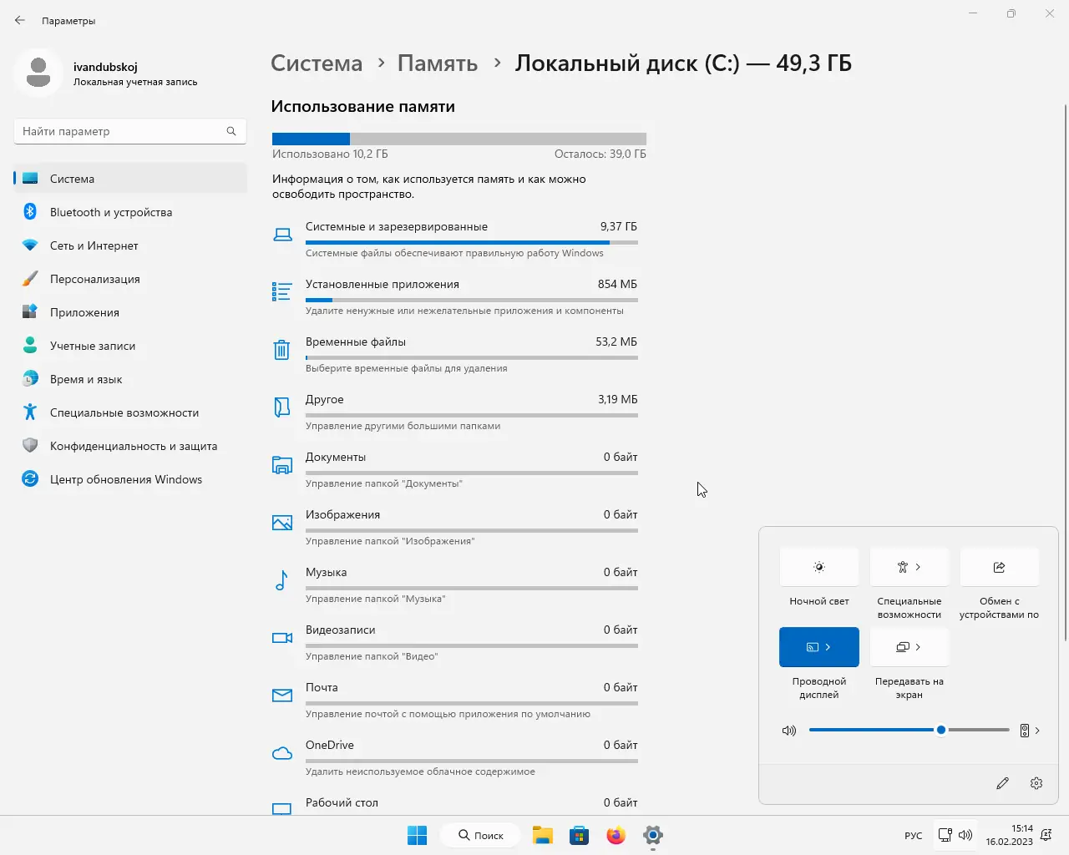This screenshot has height=855, width=1069.
Task: Open the ivandubskoj account profile
Action: pyautogui.click(x=107, y=73)
